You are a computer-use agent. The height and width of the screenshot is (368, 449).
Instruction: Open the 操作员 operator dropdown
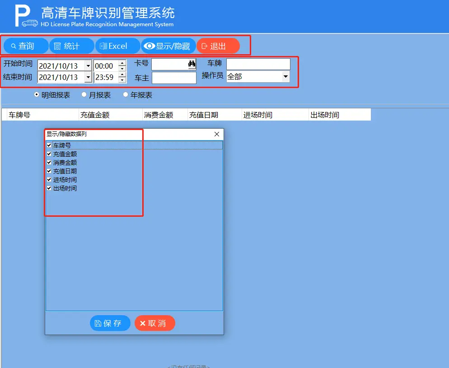coord(285,77)
